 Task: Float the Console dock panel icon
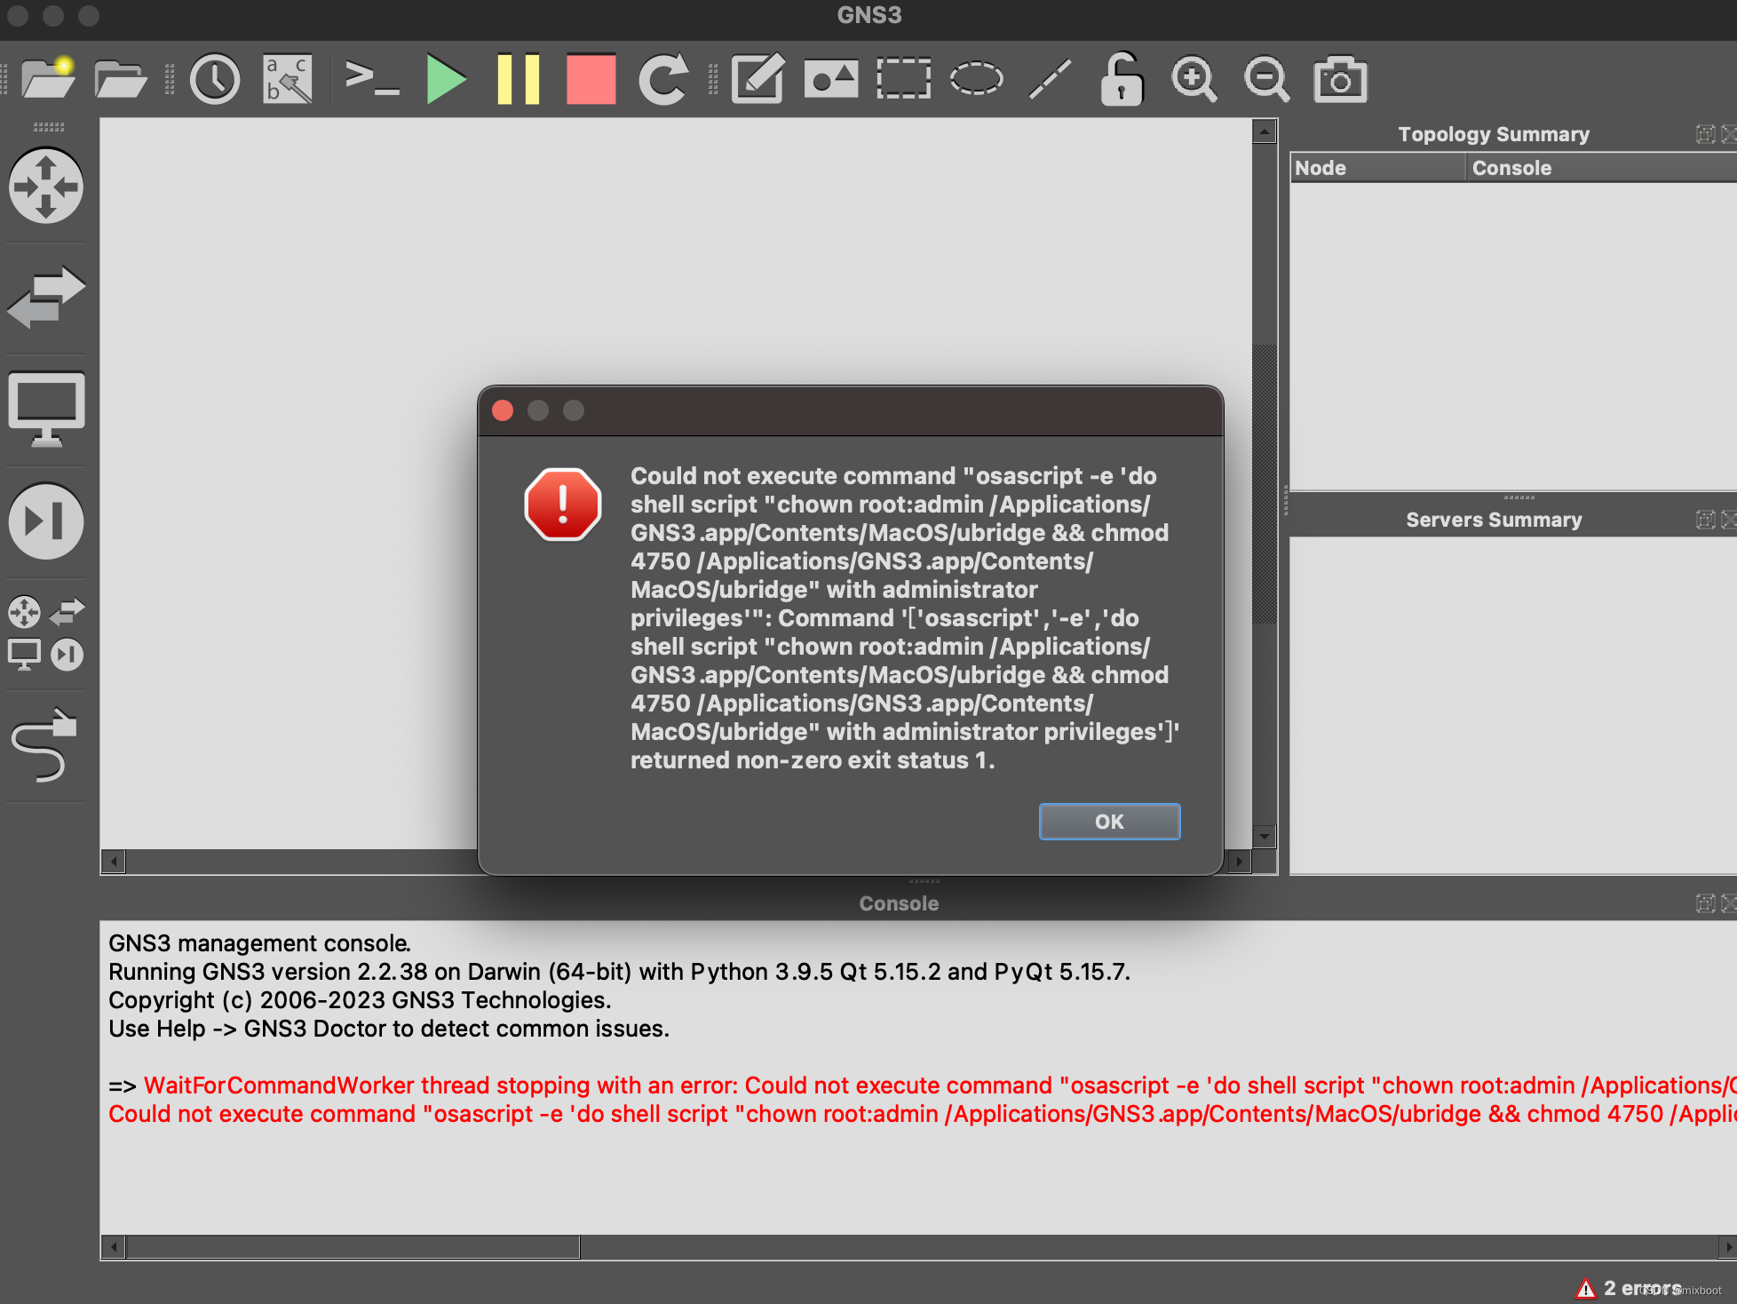(1705, 903)
